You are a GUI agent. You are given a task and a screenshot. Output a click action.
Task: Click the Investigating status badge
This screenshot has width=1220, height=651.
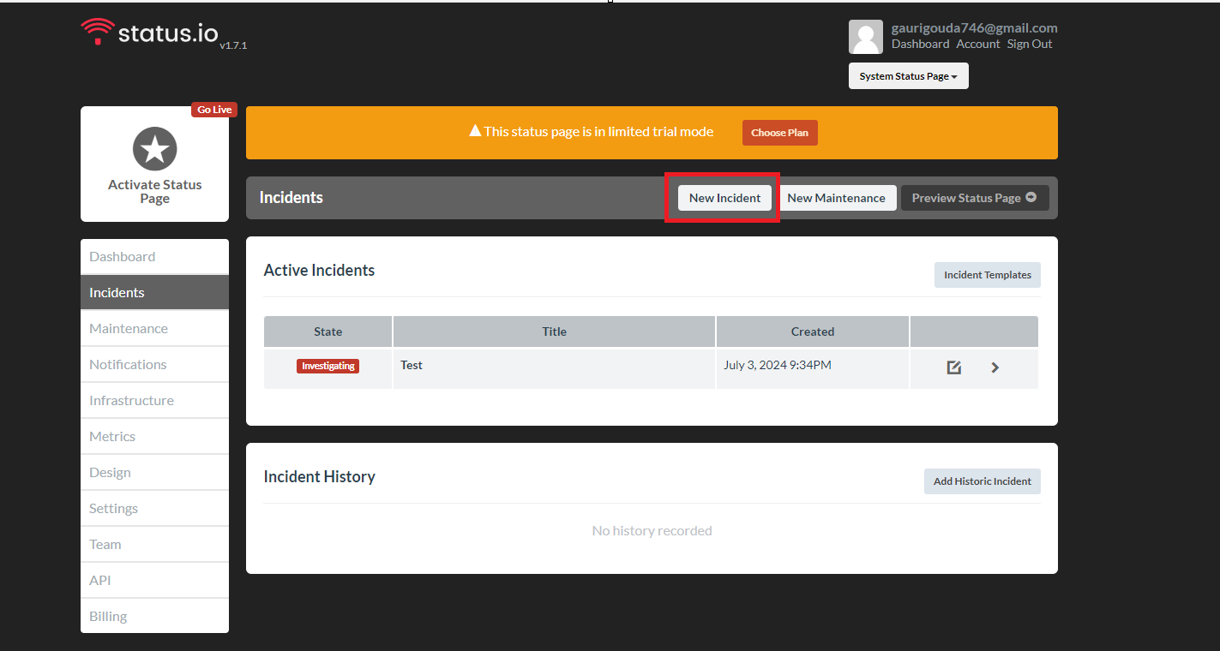328,365
